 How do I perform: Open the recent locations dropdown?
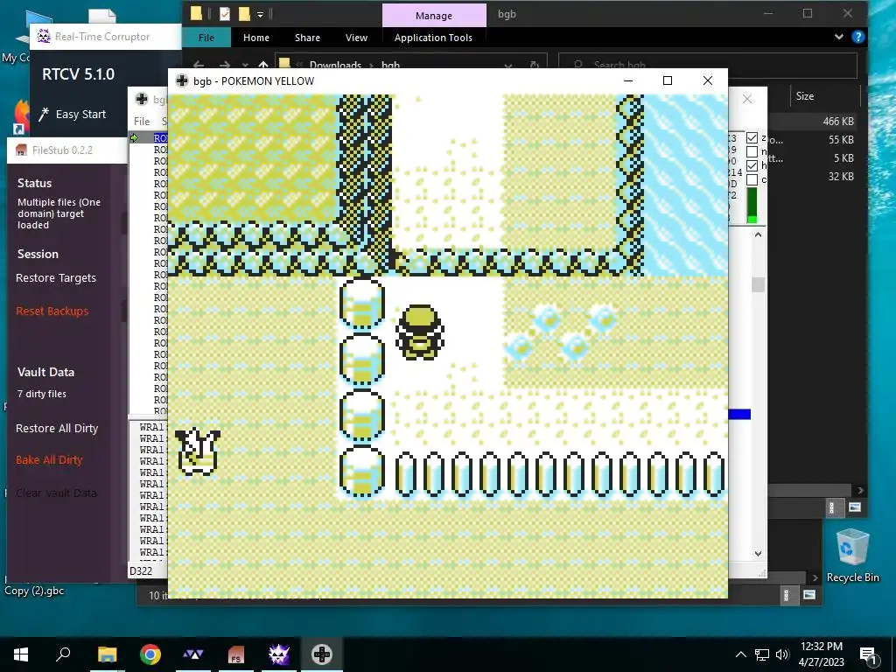pyautogui.click(x=245, y=65)
